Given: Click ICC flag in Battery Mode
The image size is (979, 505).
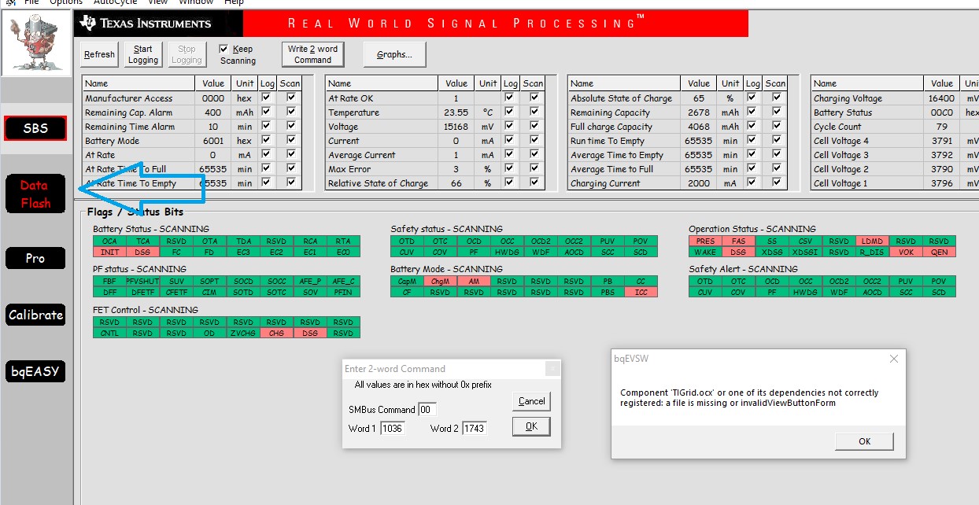Looking at the screenshot, I should (641, 292).
